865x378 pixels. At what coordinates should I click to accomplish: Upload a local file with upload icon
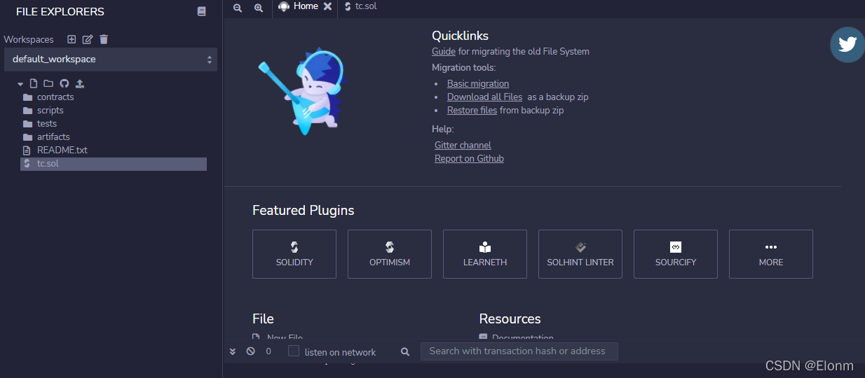click(x=80, y=83)
